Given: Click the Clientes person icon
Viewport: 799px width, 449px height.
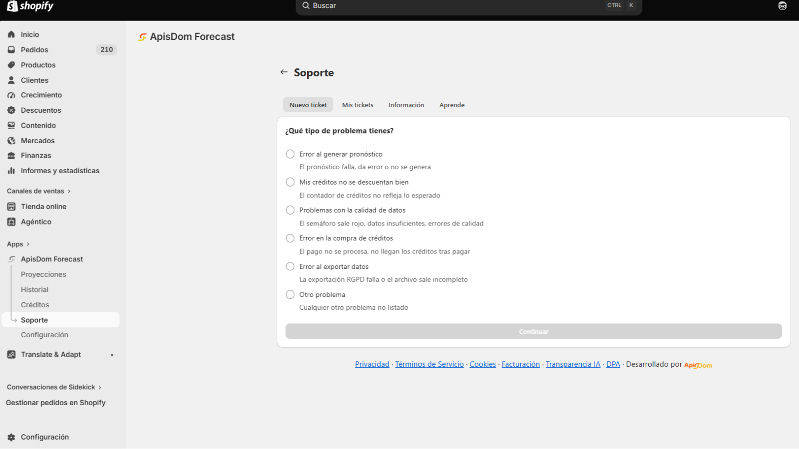Looking at the screenshot, I should click(11, 80).
